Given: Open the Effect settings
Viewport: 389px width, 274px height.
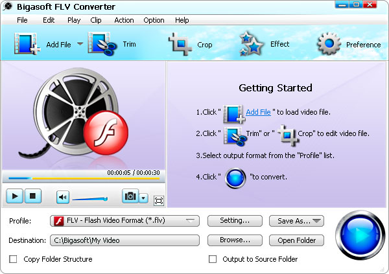Looking at the screenshot, I should pos(250,44).
